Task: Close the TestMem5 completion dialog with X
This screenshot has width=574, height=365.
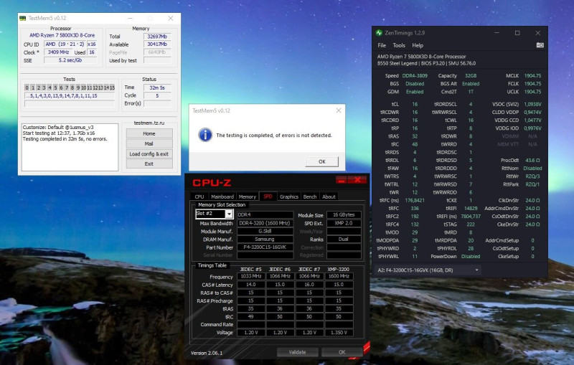Action: click(338, 110)
